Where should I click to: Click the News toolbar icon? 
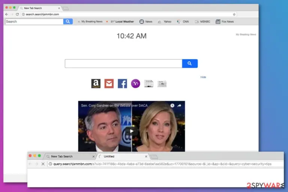(x=142, y=21)
